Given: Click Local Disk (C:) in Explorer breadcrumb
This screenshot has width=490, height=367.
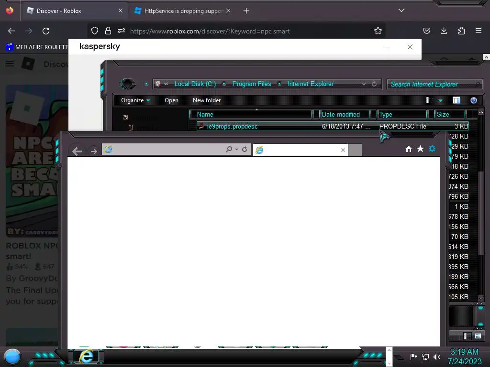Looking at the screenshot, I should coord(195,84).
